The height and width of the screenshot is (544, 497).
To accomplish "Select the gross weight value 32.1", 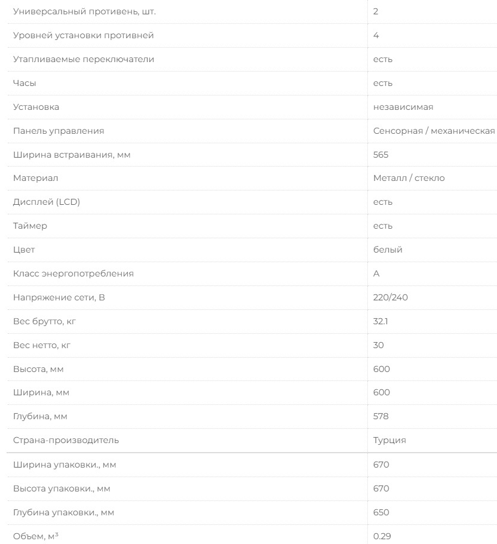I will click(x=380, y=321).
